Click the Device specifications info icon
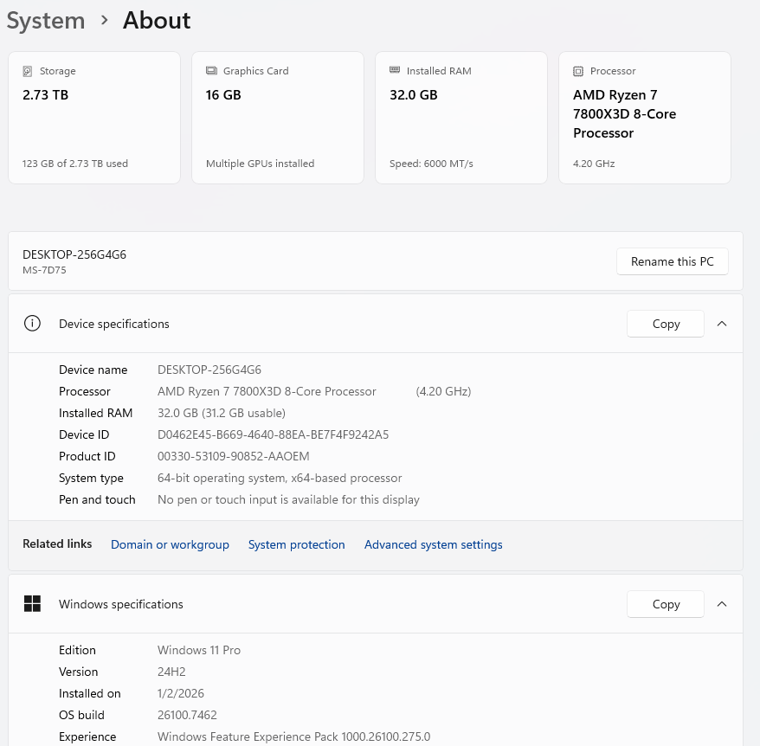This screenshot has height=746, width=760. (32, 324)
